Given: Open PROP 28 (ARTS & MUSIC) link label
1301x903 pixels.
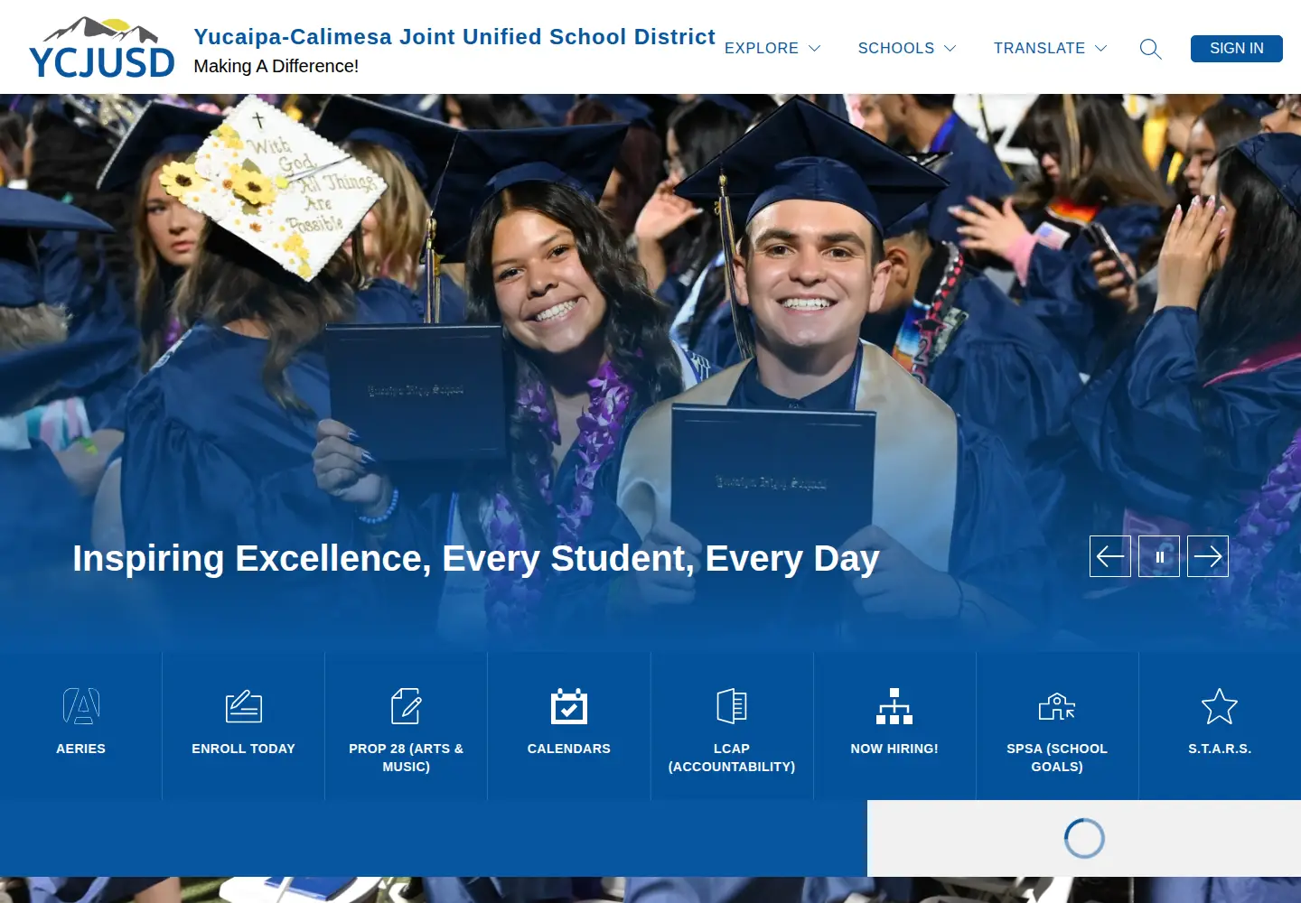Looking at the screenshot, I should pyautogui.click(x=407, y=758).
